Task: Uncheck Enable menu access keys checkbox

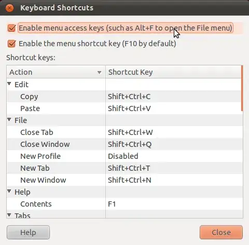Action: [x=12, y=28]
